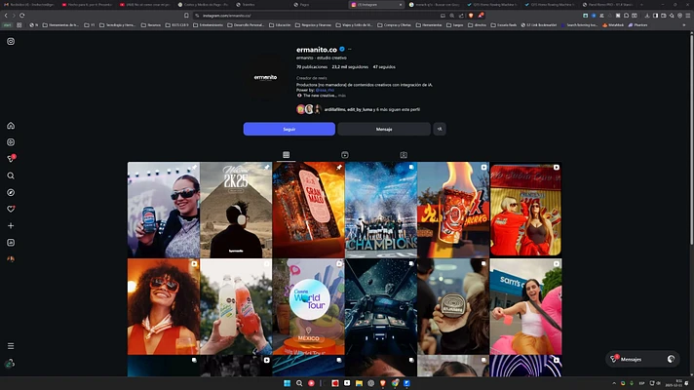
Task: Switch to the tagged photos tab
Action: coord(404,155)
